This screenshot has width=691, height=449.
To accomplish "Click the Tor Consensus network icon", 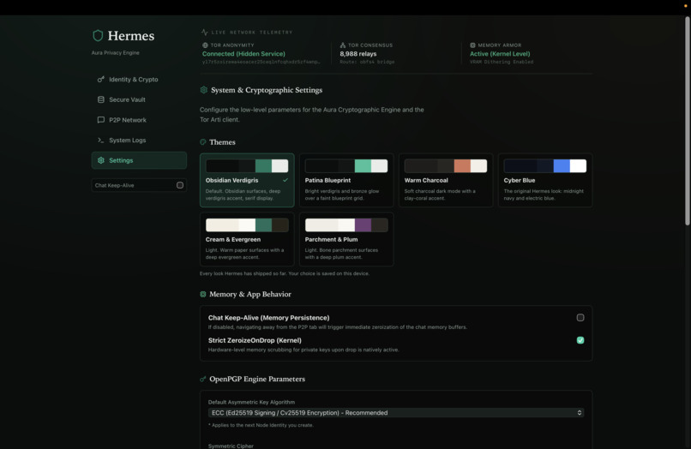I will (x=342, y=45).
